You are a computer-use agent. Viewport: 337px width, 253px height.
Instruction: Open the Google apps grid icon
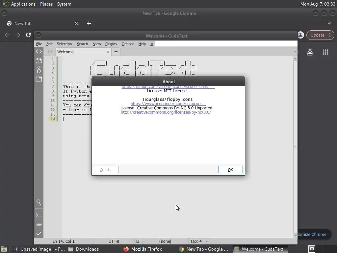pyautogui.click(x=326, y=52)
